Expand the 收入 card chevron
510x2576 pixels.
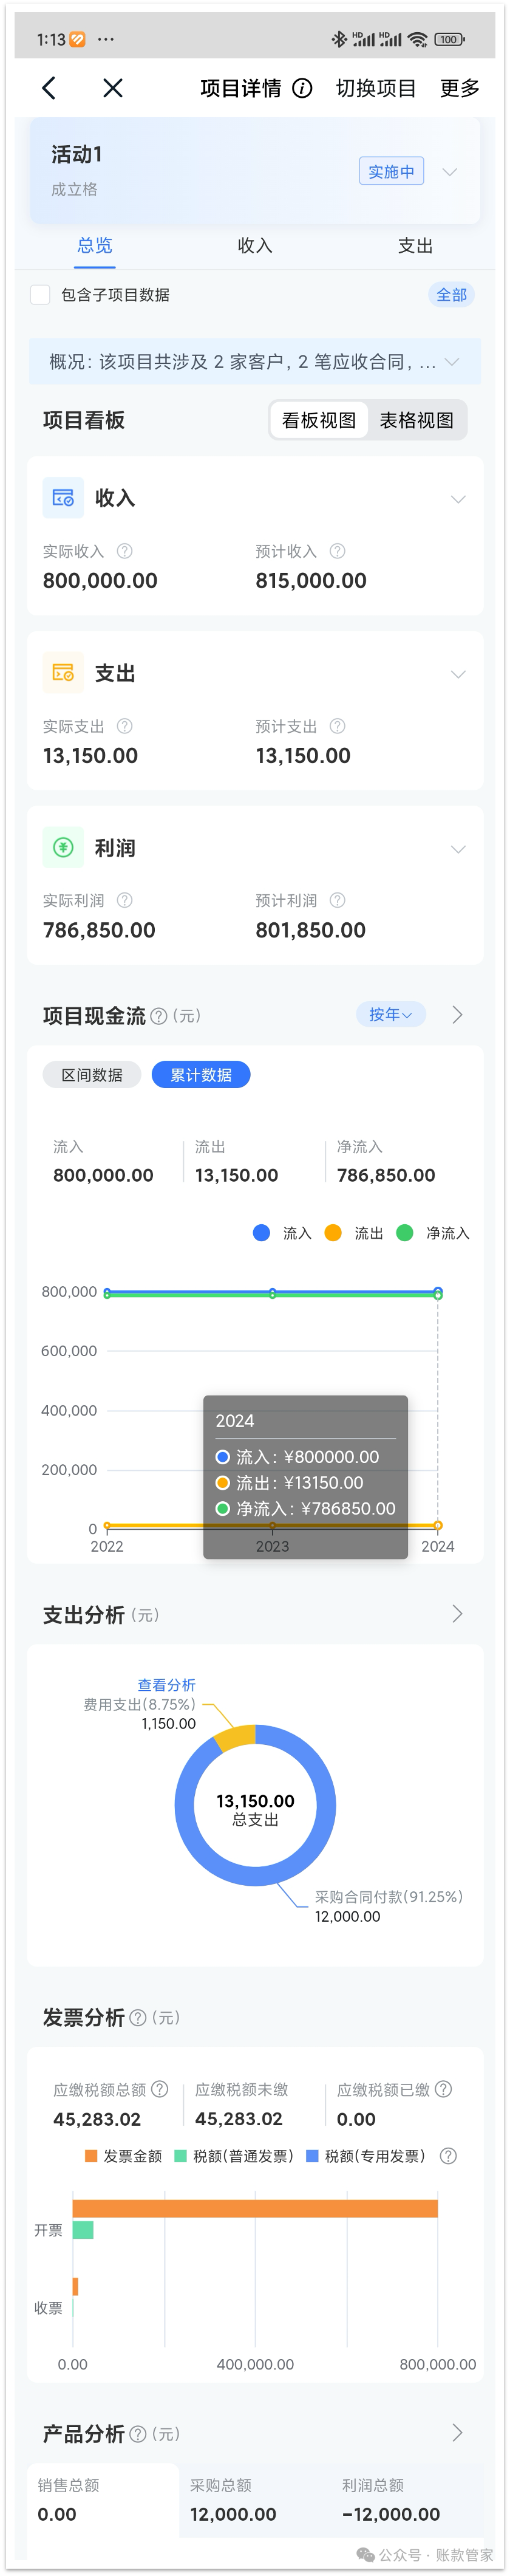(x=458, y=499)
